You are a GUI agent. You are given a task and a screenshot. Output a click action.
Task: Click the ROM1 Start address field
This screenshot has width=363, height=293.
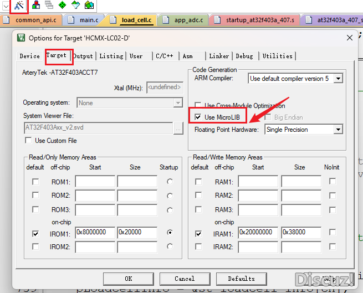tap(95, 181)
